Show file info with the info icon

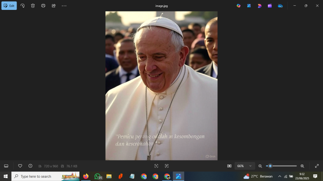[30, 166]
